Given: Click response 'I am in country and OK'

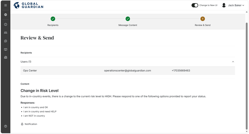Looking at the screenshot, I should 36,107.
